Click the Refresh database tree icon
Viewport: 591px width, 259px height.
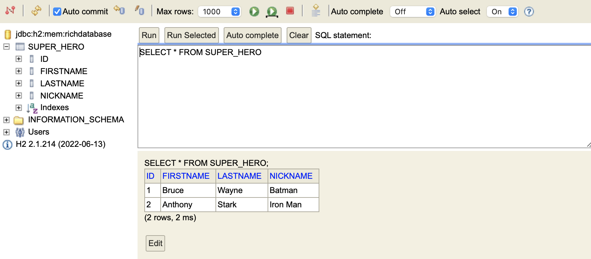[x=36, y=11]
